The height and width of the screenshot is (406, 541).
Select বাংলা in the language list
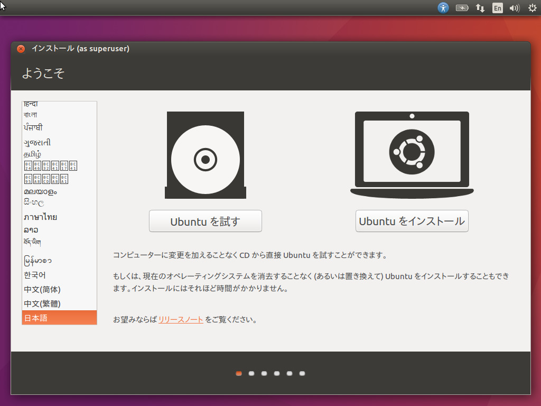[59, 115]
